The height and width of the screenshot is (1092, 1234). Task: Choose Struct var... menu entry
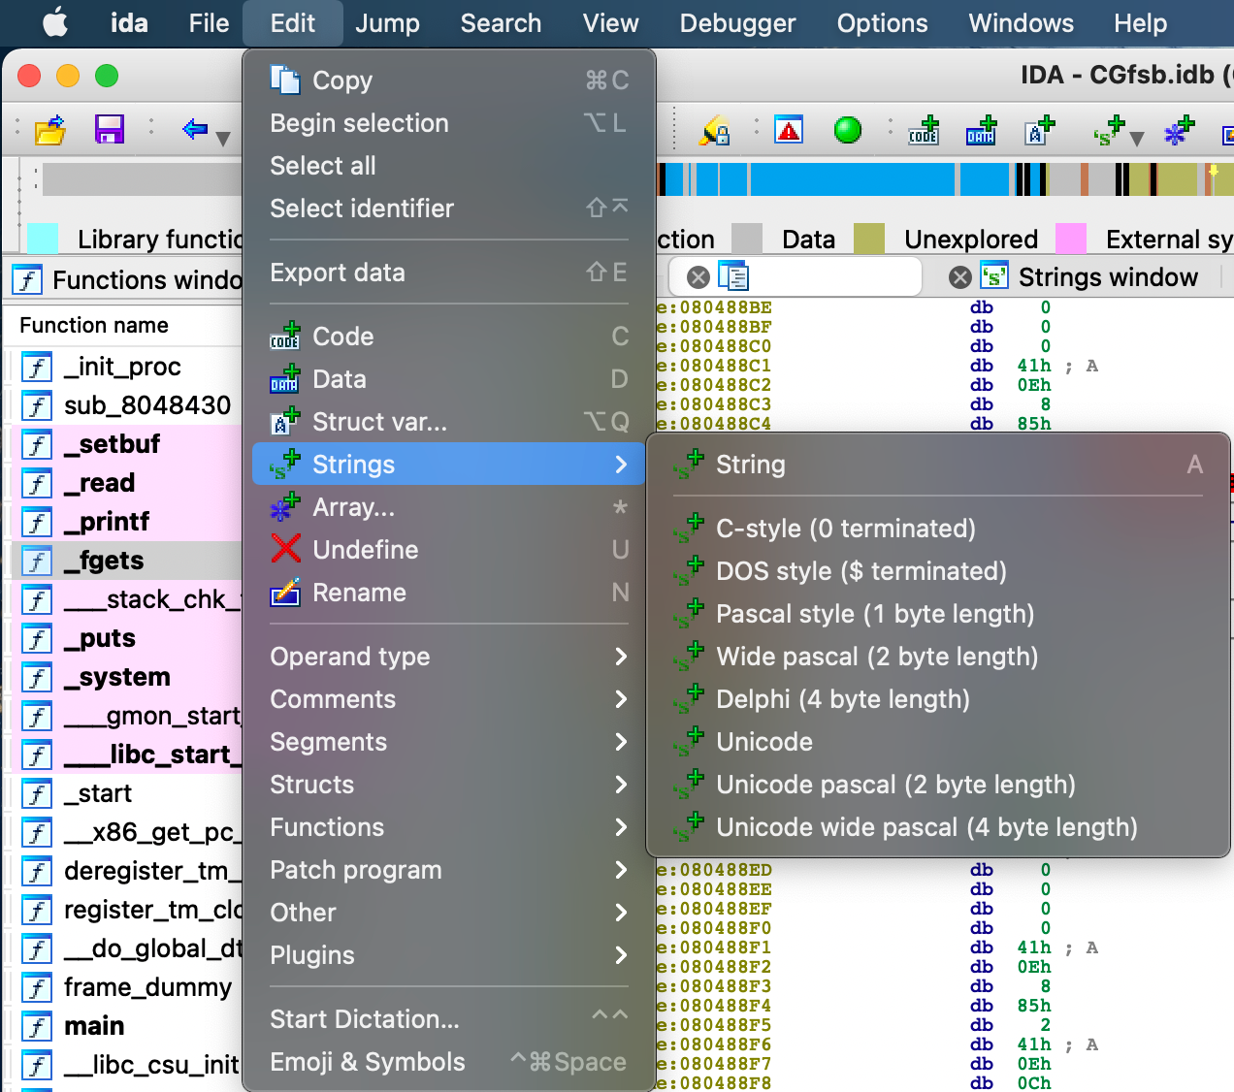tap(449, 422)
